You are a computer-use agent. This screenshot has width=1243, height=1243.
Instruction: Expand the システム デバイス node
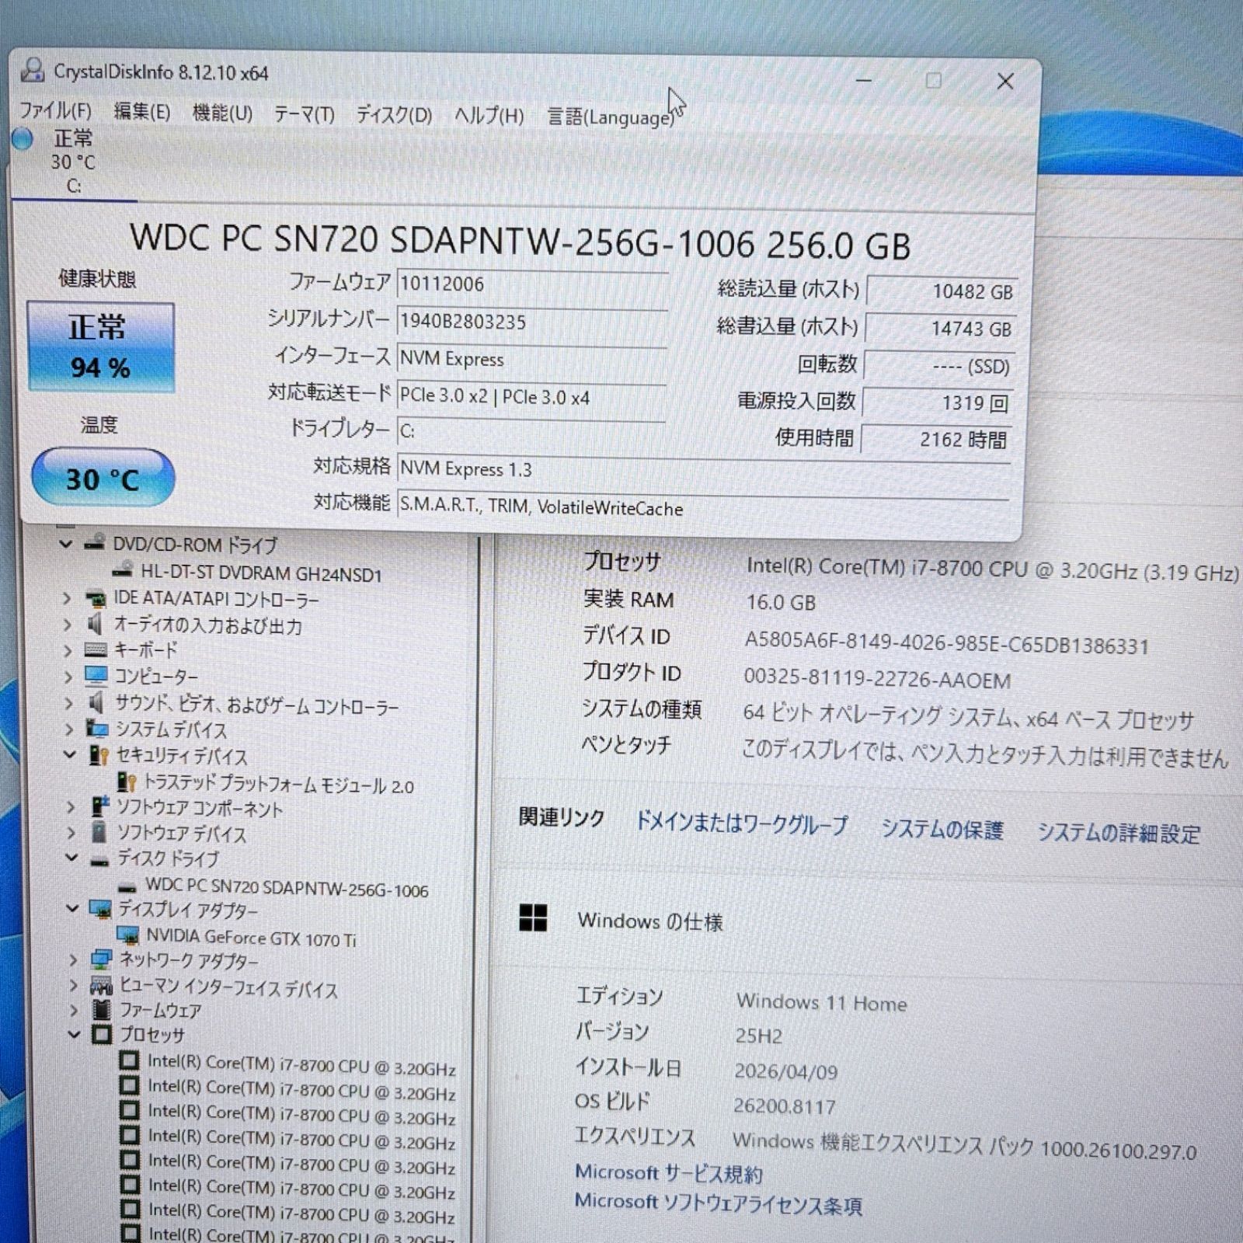[69, 729]
